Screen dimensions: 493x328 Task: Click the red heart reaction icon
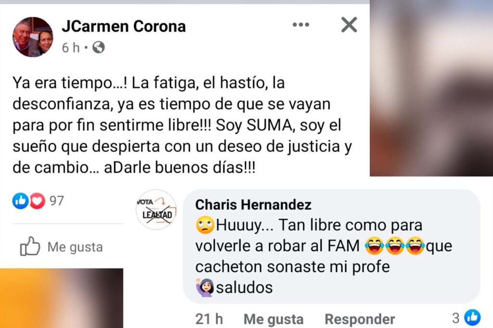[x=37, y=201]
